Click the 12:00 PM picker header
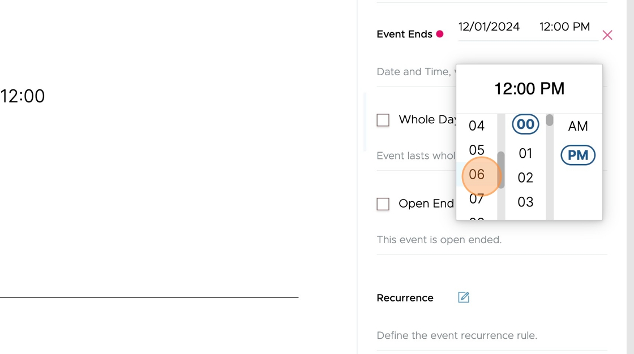Image resolution: width=634 pixels, height=354 pixels. (x=529, y=89)
